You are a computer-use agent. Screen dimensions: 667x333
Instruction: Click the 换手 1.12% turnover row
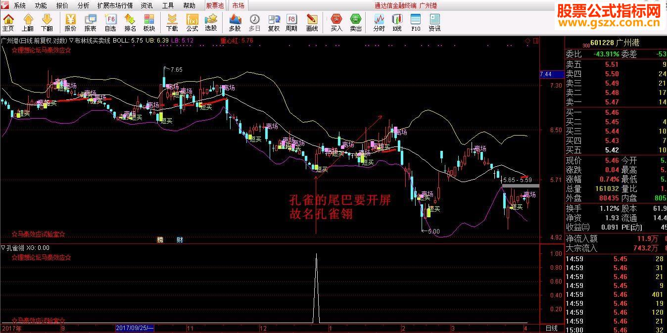[x=592, y=208]
